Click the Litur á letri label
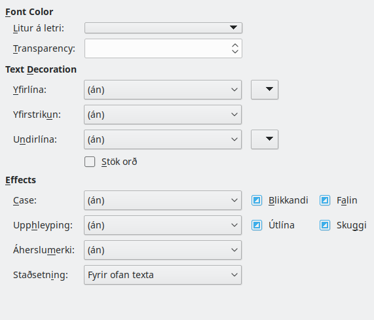Viewport: 374px width, 320px height. [39, 28]
